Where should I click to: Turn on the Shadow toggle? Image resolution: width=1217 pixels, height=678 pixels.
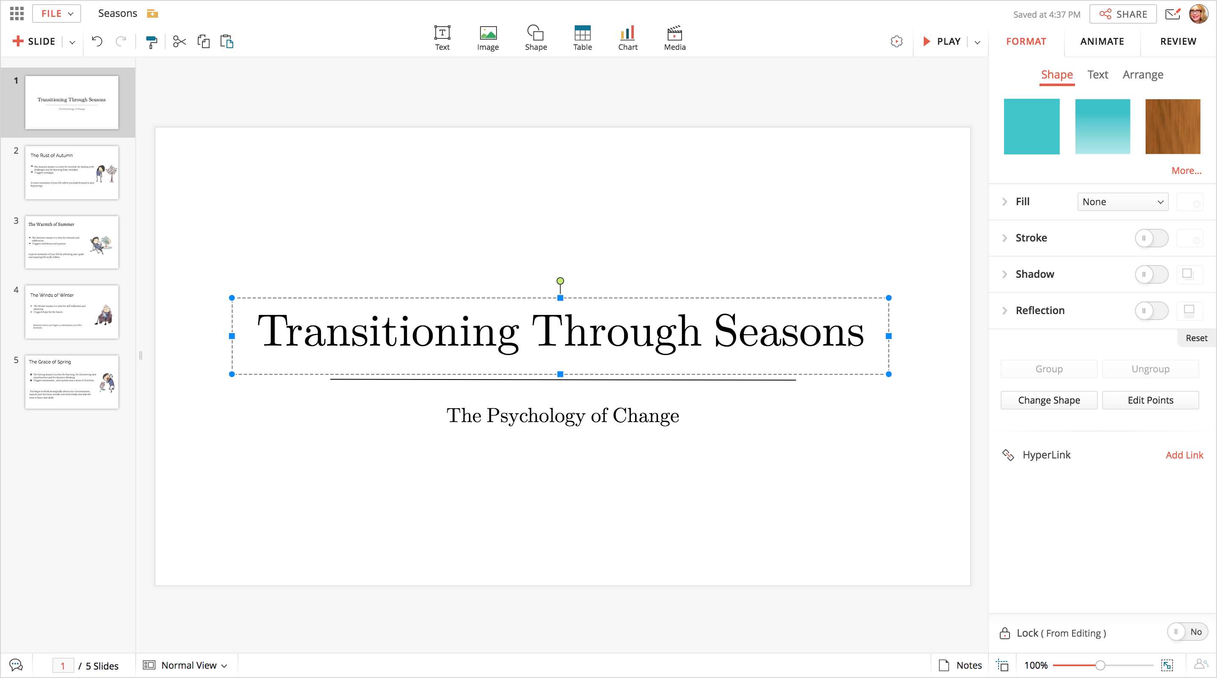(1151, 274)
